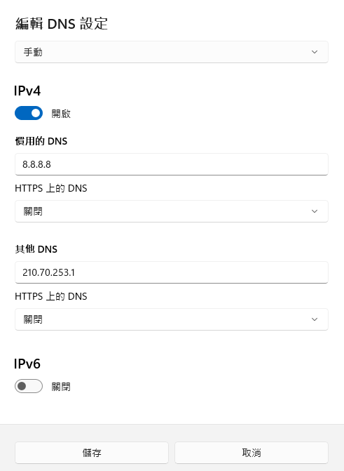This screenshot has width=344, height=471.
Task: Focus the 慣用的 DNS field showing 8.8.8.8
Action: pyautogui.click(x=172, y=164)
